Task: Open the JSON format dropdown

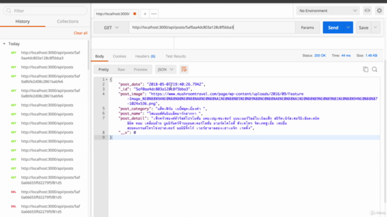Action: point(165,69)
